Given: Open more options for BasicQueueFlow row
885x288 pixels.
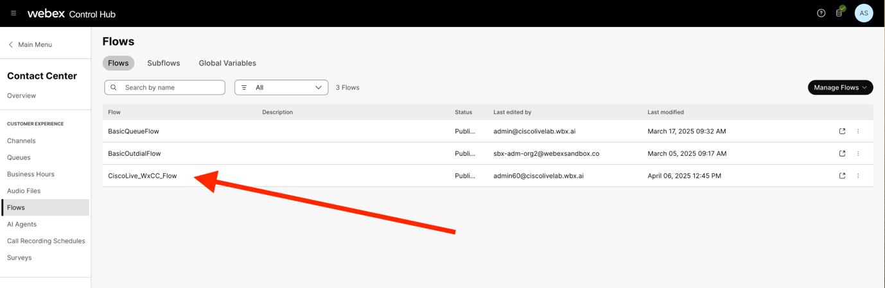Looking at the screenshot, I should (858, 131).
